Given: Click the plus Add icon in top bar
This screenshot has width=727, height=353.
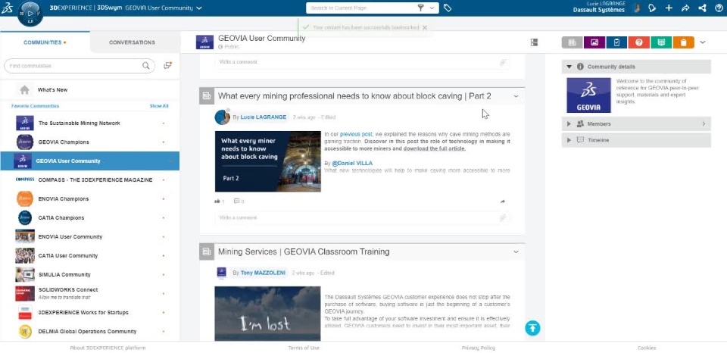Looking at the screenshot, I should tap(669, 8).
